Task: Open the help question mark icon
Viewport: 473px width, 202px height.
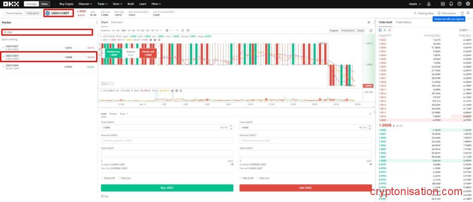Action: tap(460, 4)
